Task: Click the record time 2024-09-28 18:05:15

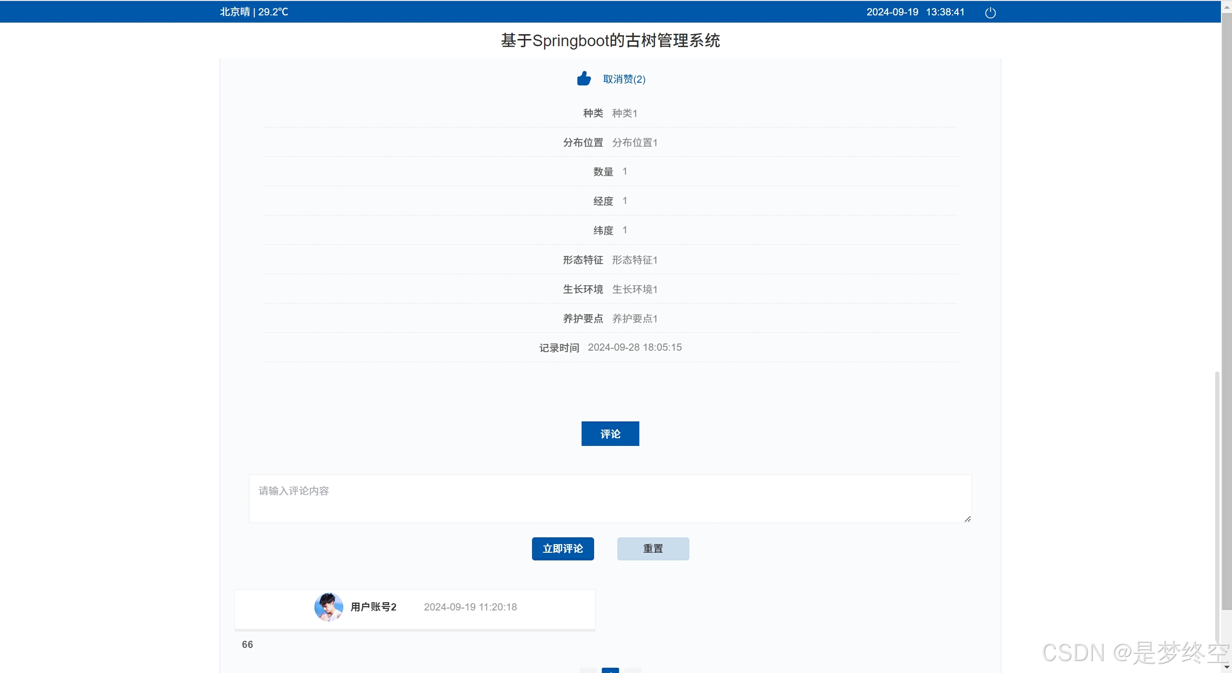Action: click(x=635, y=347)
